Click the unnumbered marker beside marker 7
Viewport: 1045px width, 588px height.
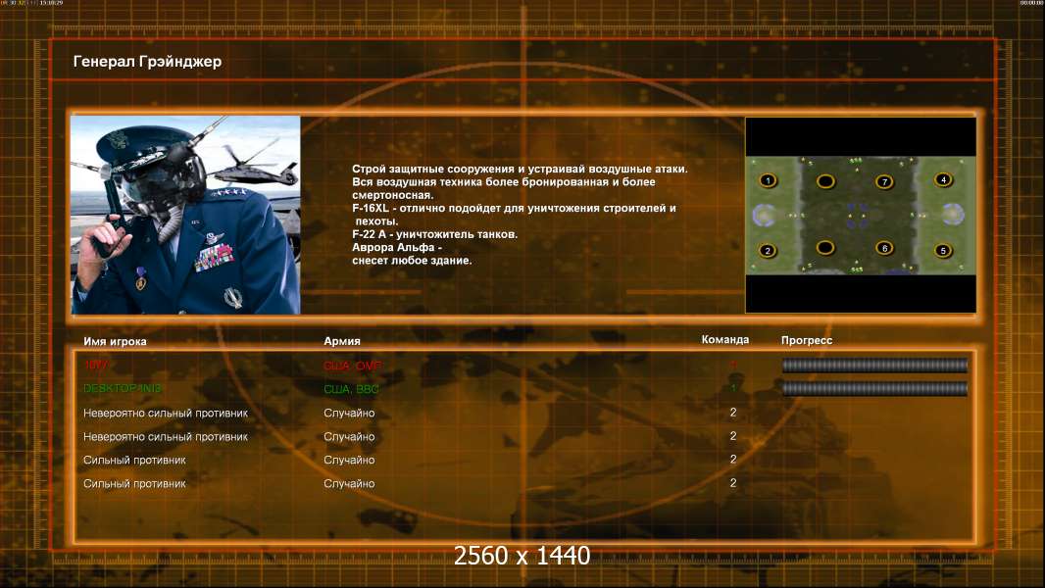(x=825, y=181)
